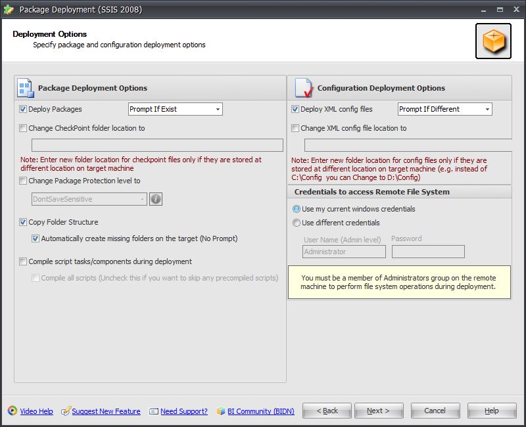Click the orange package box icon top right
Viewport: 526px width, 427px height.
tap(493, 41)
